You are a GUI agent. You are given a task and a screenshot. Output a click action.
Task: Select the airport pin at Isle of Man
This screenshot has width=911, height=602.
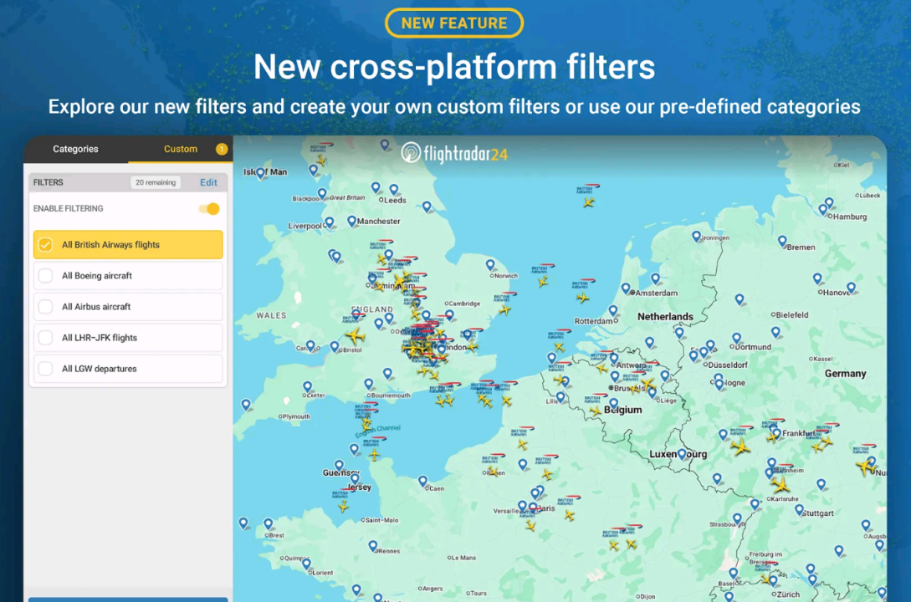point(261,172)
